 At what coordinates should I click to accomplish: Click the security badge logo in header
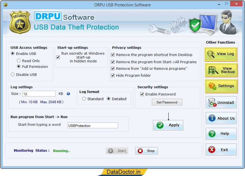[20, 22]
